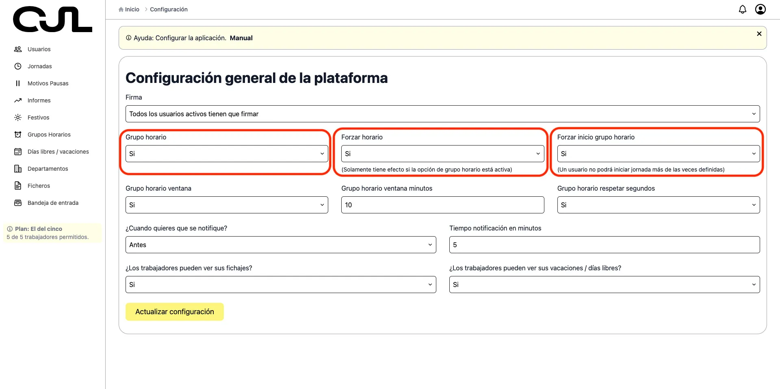Edit the Tiempo notificación en minutos field
This screenshot has height=389, width=780.
point(604,244)
